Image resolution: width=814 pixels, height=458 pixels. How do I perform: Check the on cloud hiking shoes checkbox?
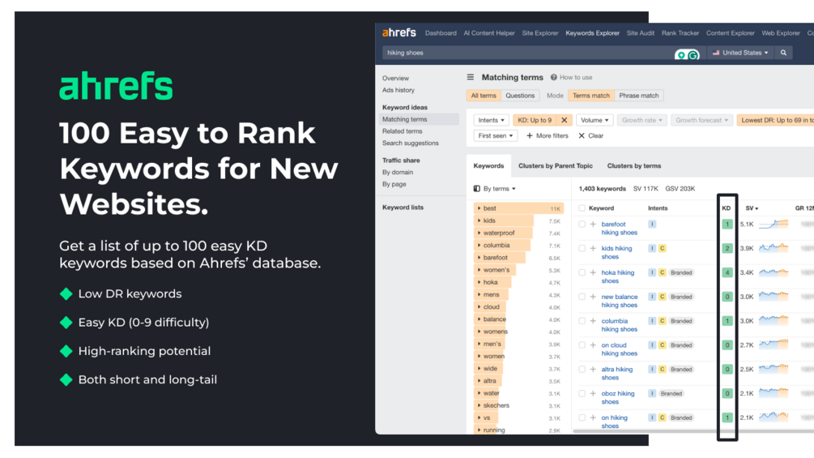pos(582,345)
